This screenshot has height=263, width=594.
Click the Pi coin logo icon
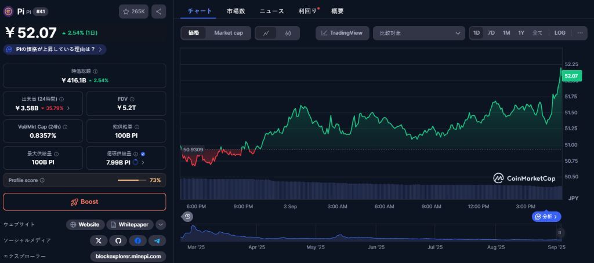pyautogui.click(x=8, y=12)
